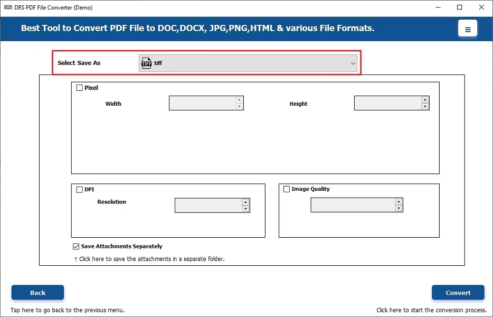Click the tiff file format icon
This screenshot has height=317, width=493.
(146, 63)
